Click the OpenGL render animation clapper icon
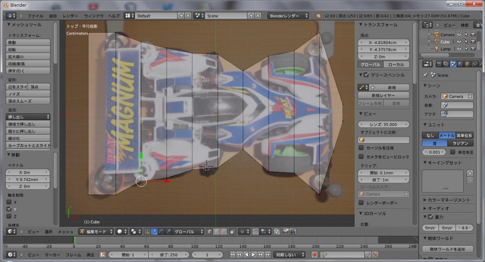This screenshot has width=485, height=262. pos(293,231)
